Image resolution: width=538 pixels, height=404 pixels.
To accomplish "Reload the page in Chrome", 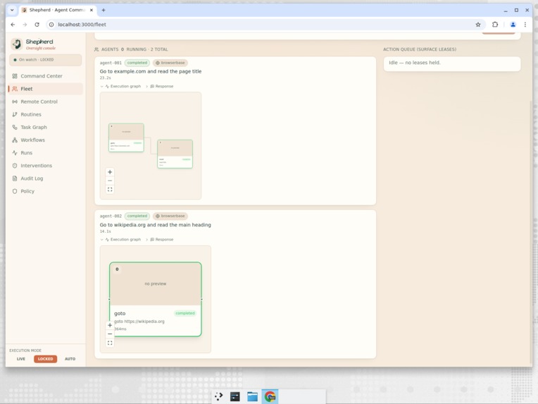I will (37, 25).
